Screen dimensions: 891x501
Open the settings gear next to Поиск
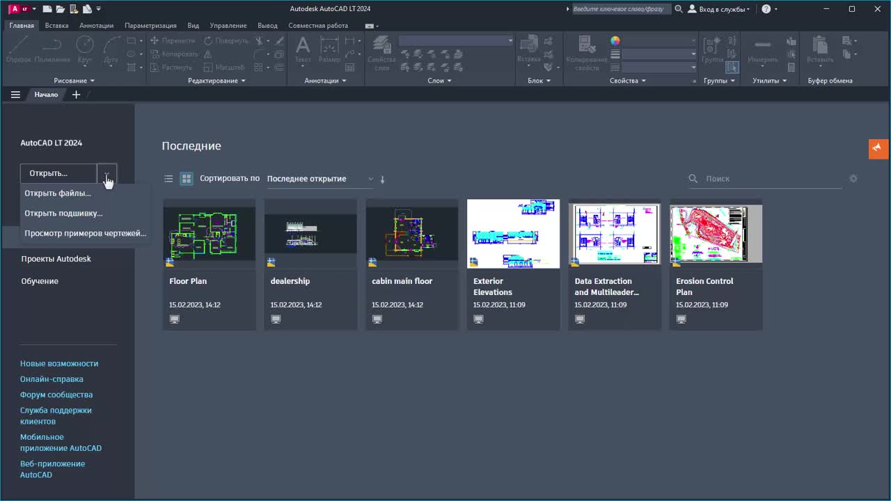853,179
